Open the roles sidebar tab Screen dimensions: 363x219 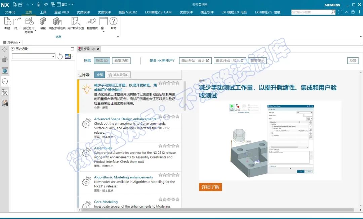[x=5, y=103]
